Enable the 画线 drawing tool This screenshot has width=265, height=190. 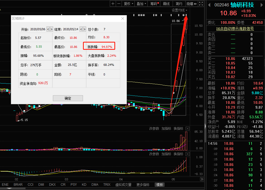(x=166, y=4)
